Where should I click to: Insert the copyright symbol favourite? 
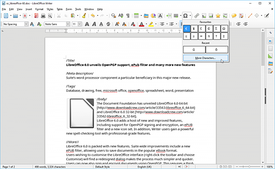pos(209,29)
